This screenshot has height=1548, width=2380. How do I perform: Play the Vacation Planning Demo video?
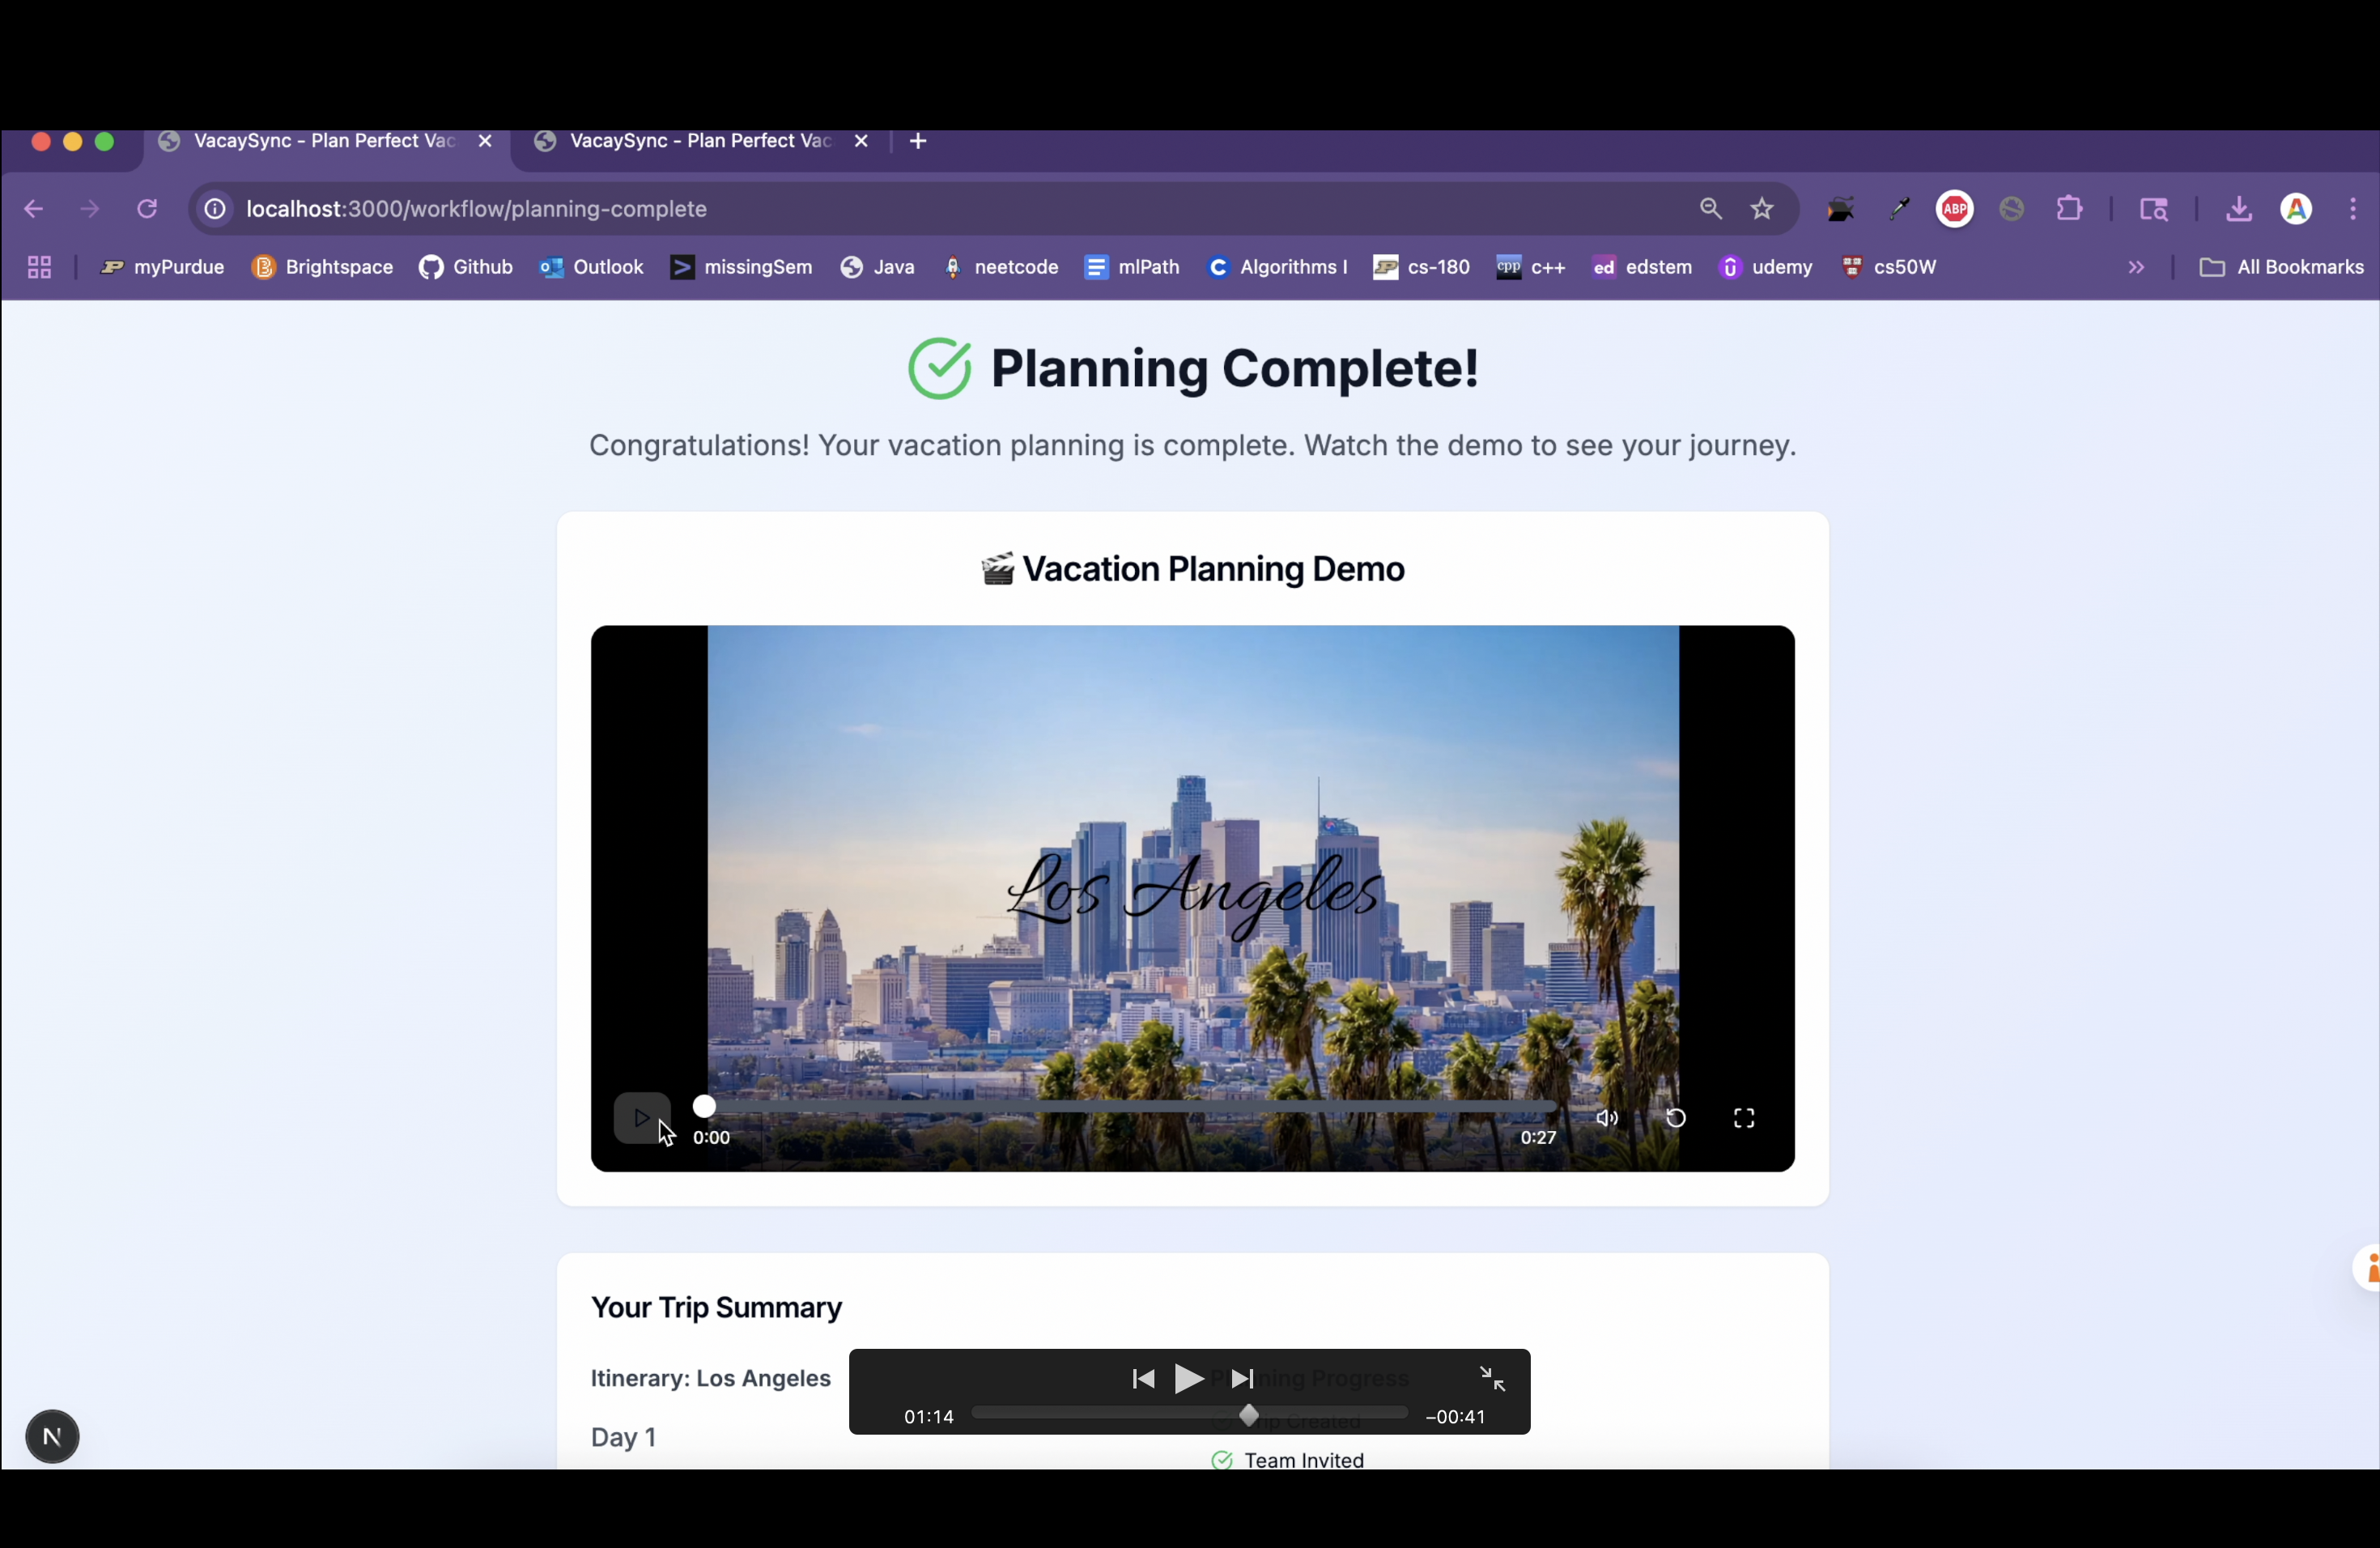[x=641, y=1118]
